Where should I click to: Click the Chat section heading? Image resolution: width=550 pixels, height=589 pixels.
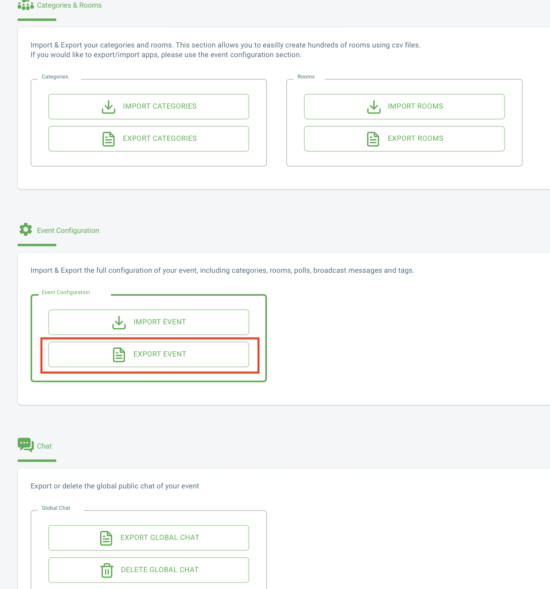(44, 446)
